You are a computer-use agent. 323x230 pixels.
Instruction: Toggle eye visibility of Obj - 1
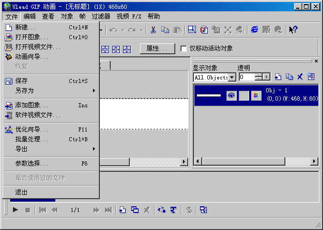click(232, 95)
